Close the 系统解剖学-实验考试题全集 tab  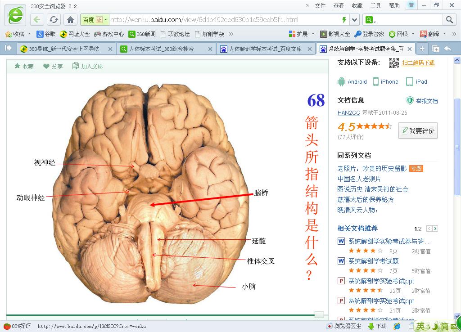tap(410, 49)
